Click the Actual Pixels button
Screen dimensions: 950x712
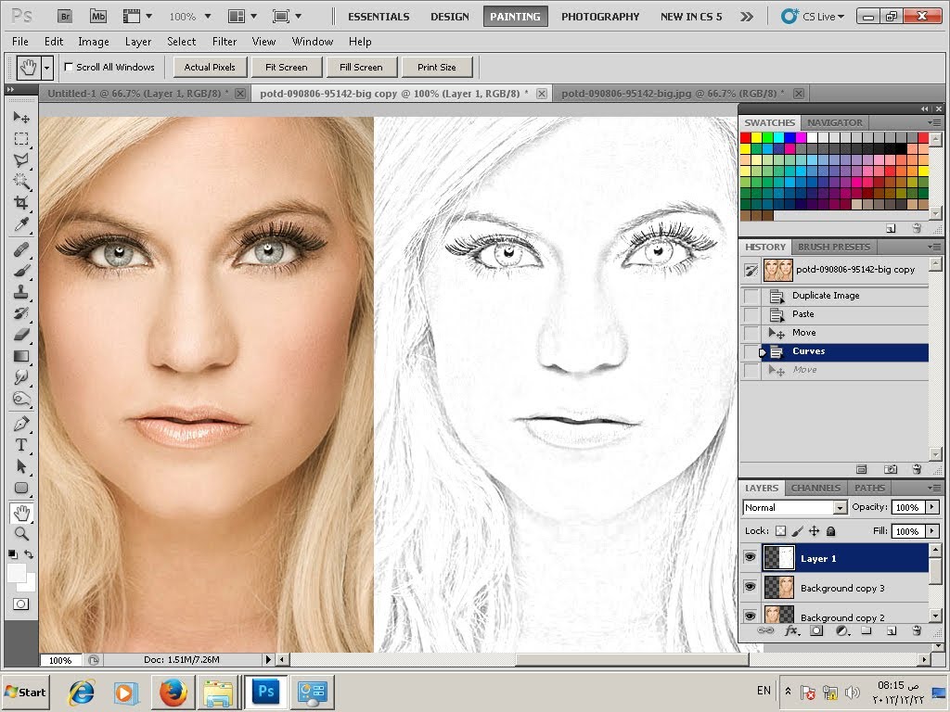[x=210, y=67]
